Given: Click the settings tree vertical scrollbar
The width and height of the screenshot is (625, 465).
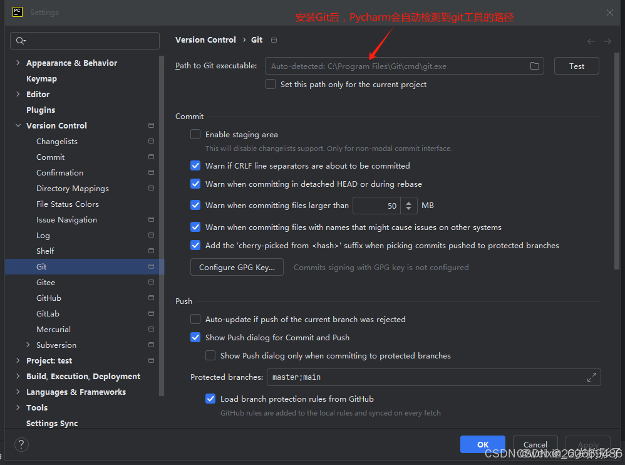Looking at the screenshot, I should click(162, 226).
